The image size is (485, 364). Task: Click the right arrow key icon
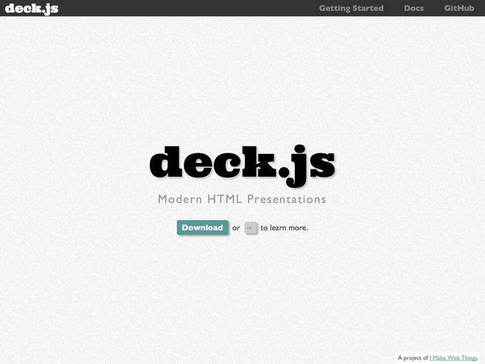pos(250,228)
